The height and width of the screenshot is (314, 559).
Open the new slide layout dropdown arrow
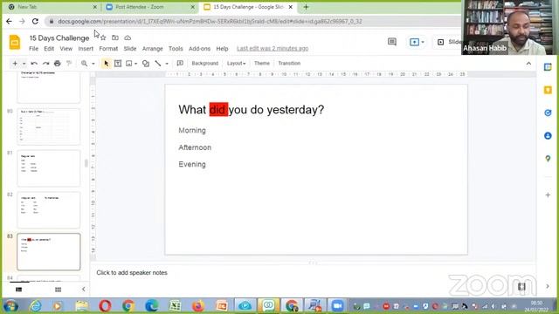[24, 64]
